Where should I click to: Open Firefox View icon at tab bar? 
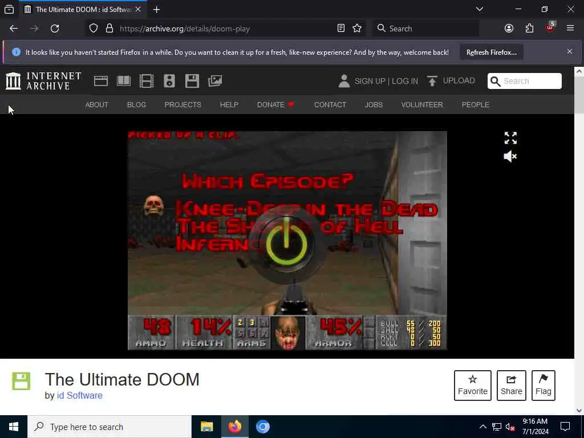click(9, 10)
